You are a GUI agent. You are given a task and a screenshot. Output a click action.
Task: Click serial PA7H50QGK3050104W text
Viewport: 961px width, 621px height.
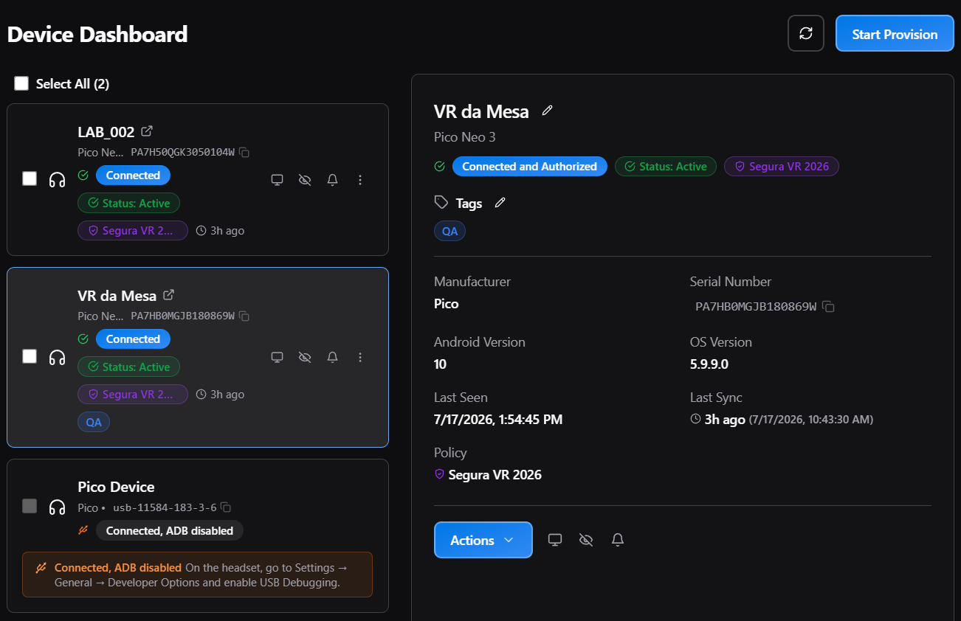pyautogui.click(x=183, y=153)
